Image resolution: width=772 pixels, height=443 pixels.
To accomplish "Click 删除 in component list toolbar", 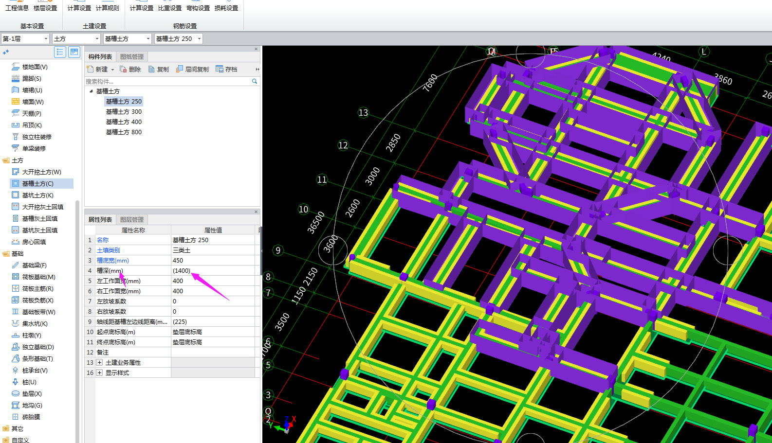I will tap(130, 70).
